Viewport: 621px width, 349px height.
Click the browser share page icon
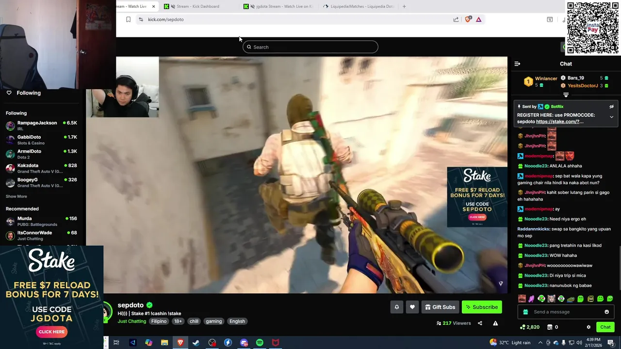456,19
